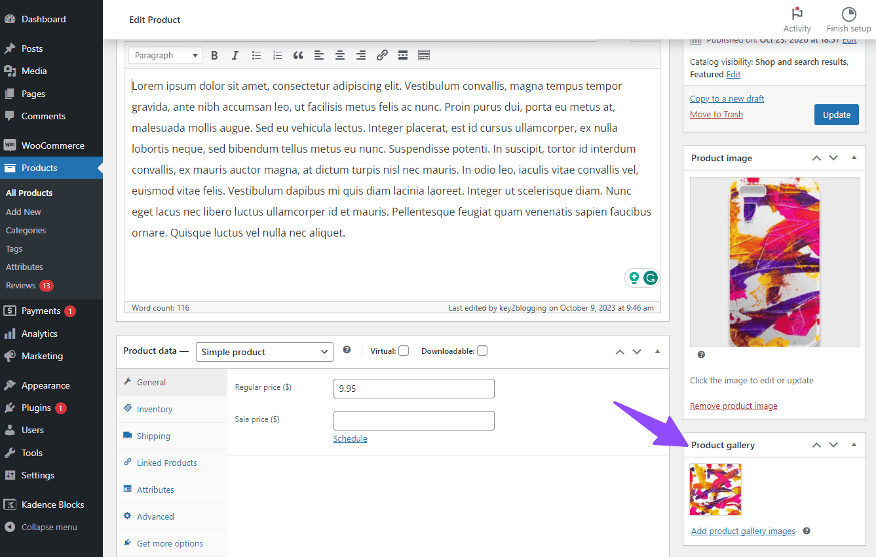Insert a blockquote

[298, 55]
